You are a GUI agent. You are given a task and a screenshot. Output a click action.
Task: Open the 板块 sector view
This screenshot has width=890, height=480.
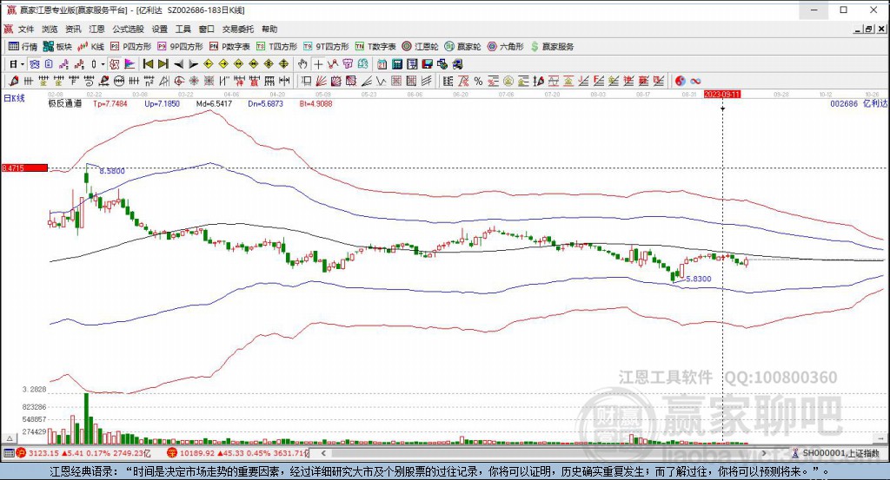(x=57, y=47)
